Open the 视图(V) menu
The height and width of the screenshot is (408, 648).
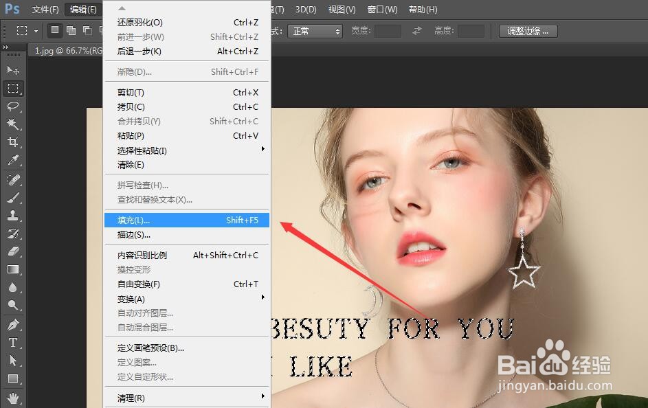[342, 9]
